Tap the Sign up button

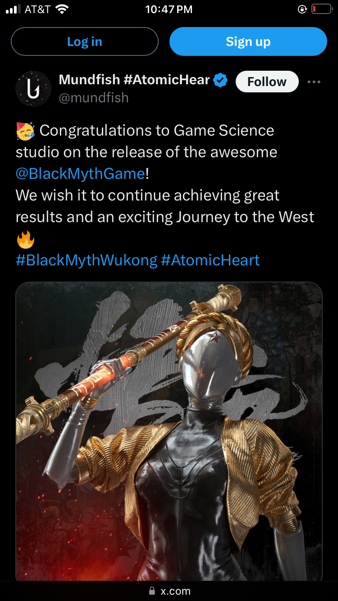pos(248,41)
